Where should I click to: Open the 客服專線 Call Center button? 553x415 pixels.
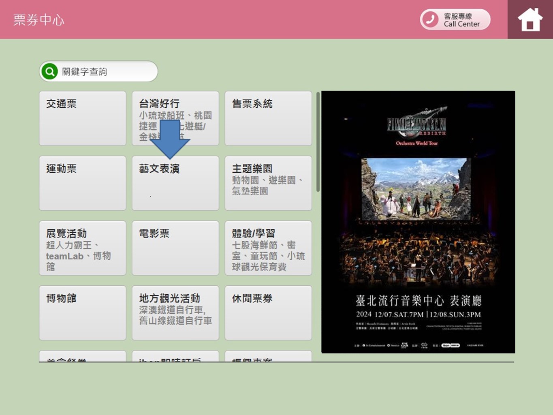(x=455, y=19)
